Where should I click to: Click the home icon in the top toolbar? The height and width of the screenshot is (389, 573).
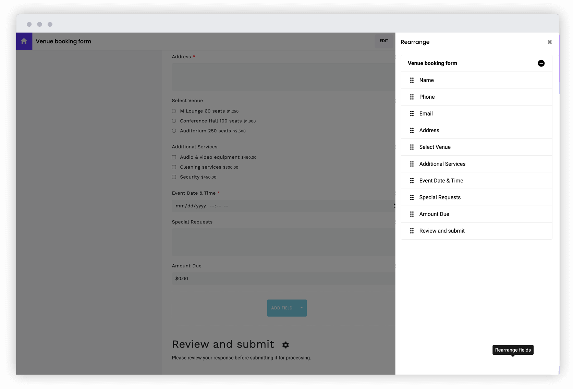pos(24,41)
